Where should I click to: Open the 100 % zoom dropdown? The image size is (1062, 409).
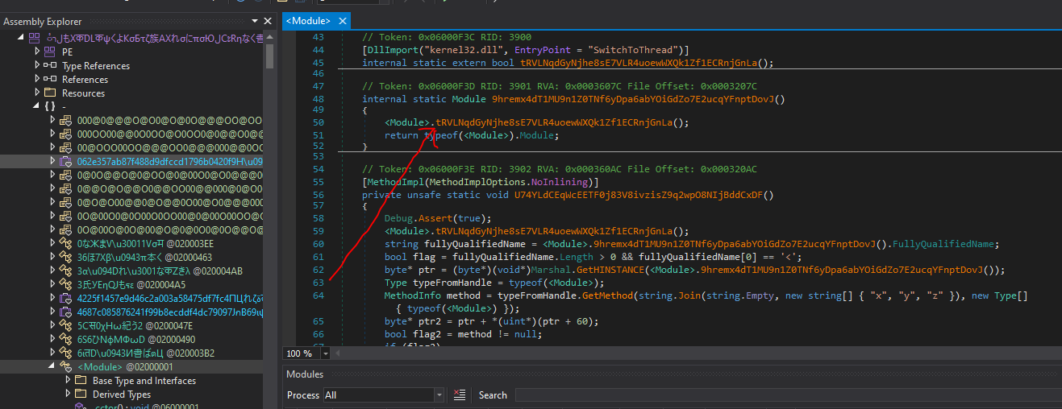point(326,353)
